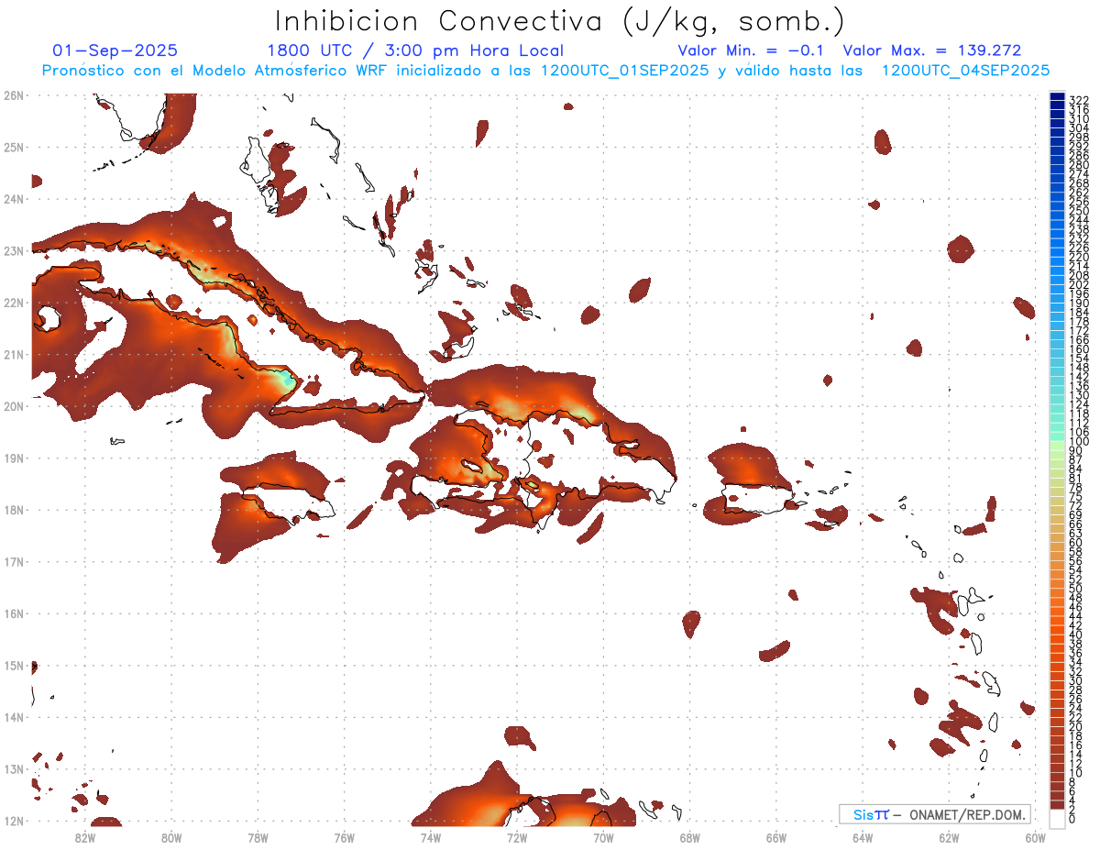Viewport: 1100px width, 850px height.
Task: Click the 'Valor Max. = 139.272' reading
Action: coord(932,50)
